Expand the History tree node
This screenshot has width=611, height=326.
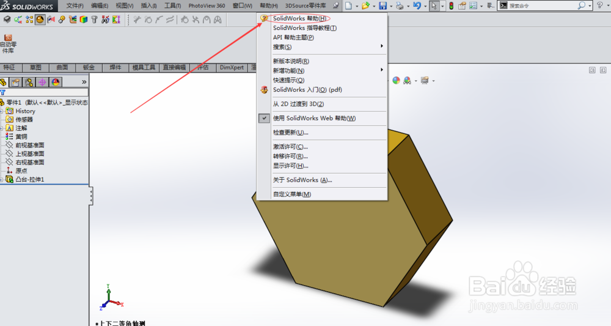point(2,111)
